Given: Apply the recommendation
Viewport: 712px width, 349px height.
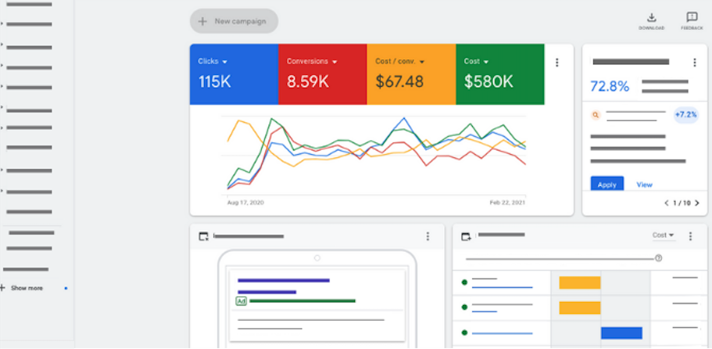Looking at the screenshot, I should point(607,185).
